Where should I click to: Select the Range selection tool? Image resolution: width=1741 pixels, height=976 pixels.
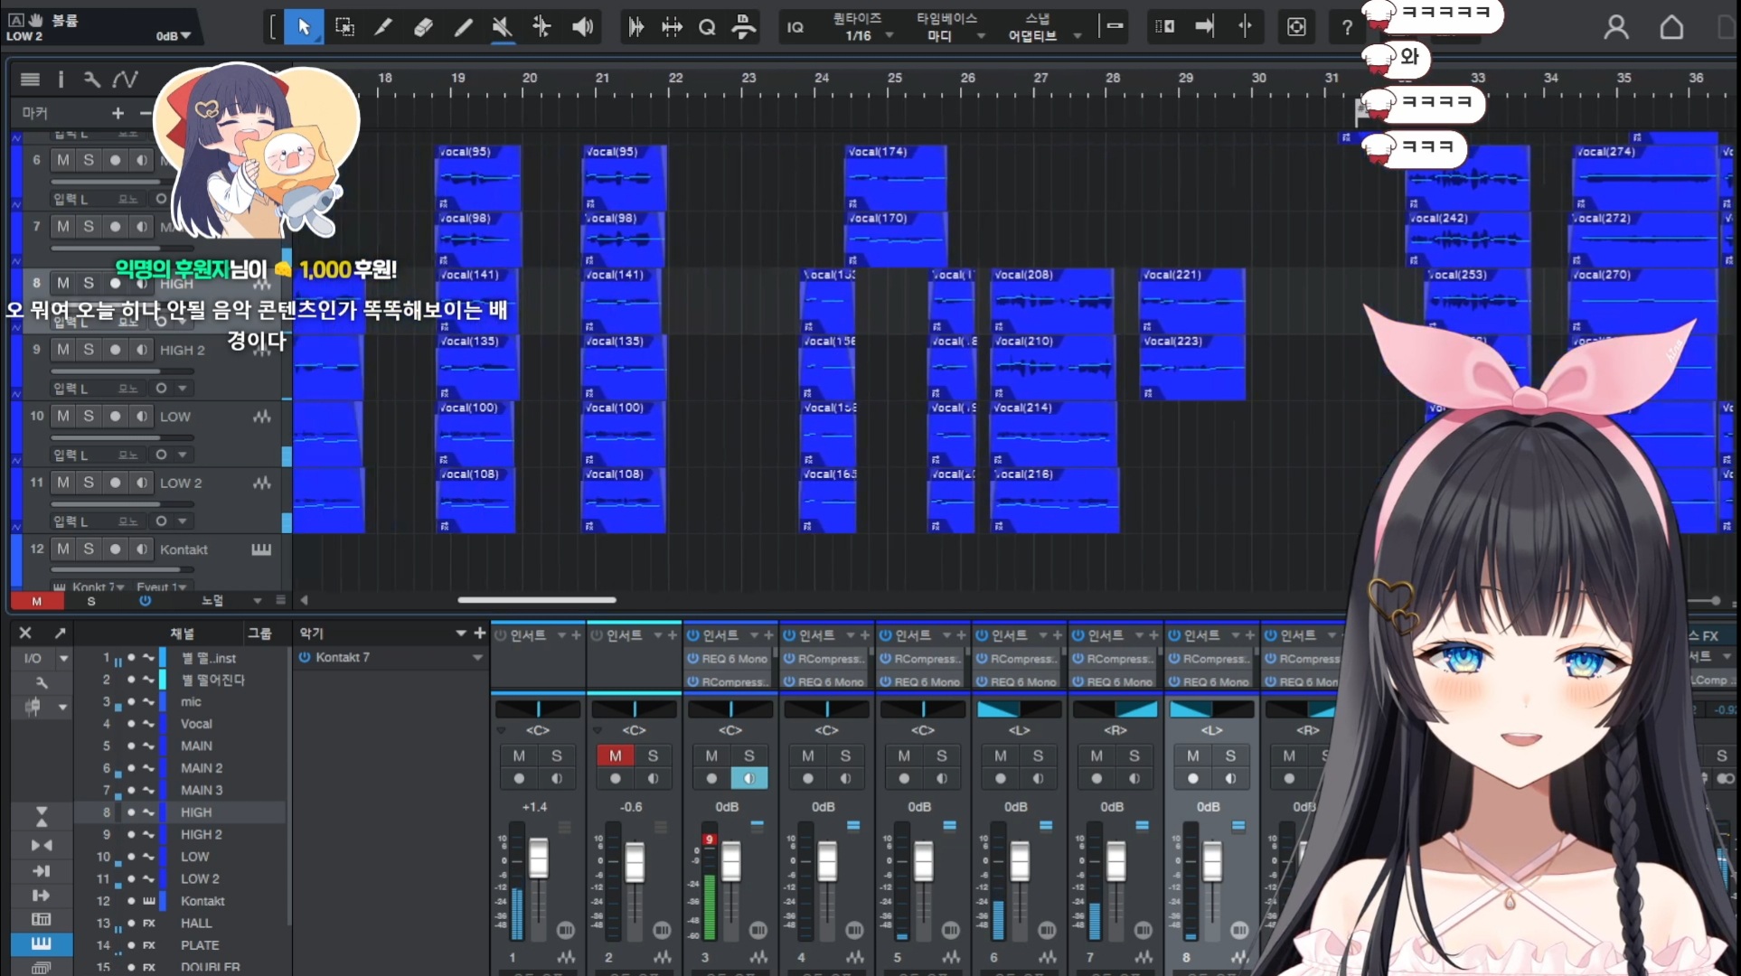(344, 27)
